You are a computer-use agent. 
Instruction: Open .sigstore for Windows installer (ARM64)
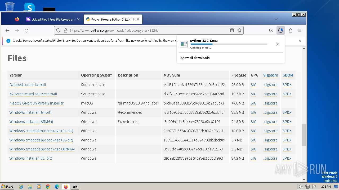pyautogui.click(x=270, y=122)
